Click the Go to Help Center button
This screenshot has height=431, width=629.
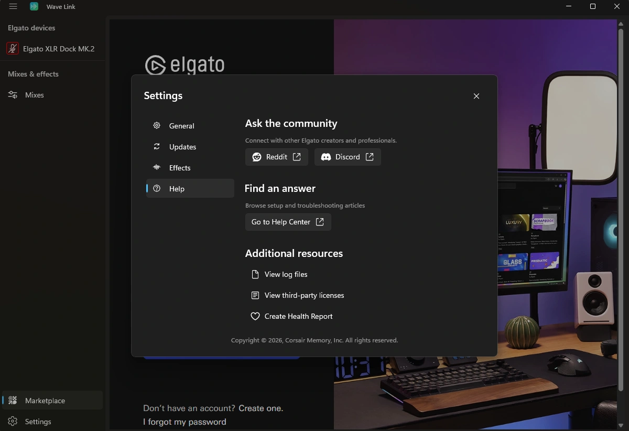(288, 222)
